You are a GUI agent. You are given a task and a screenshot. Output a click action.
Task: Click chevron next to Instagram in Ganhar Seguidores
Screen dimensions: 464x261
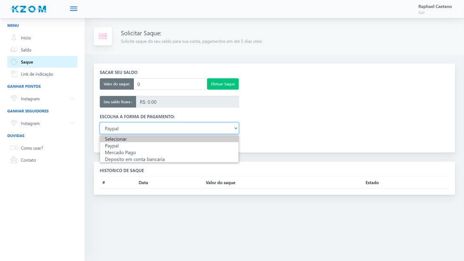pyautogui.click(x=72, y=123)
